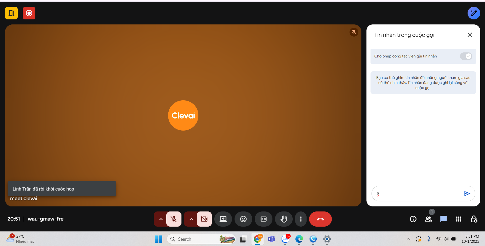Open Wi-Fi network settings
Screen dimensions: 485x246
coord(438,239)
